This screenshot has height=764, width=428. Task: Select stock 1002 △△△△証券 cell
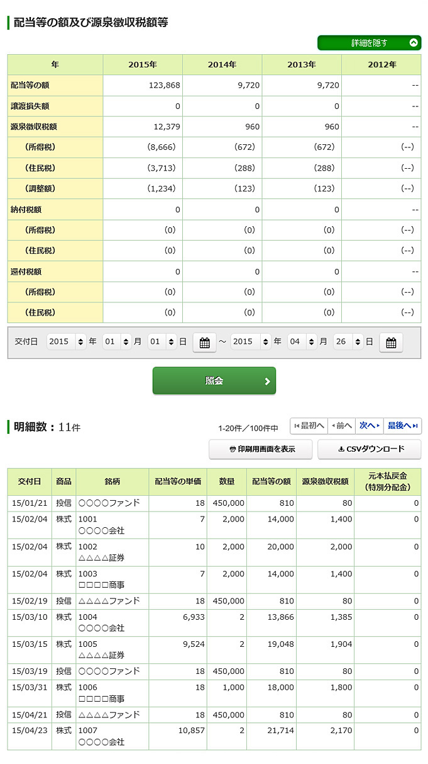click(x=112, y=552)
